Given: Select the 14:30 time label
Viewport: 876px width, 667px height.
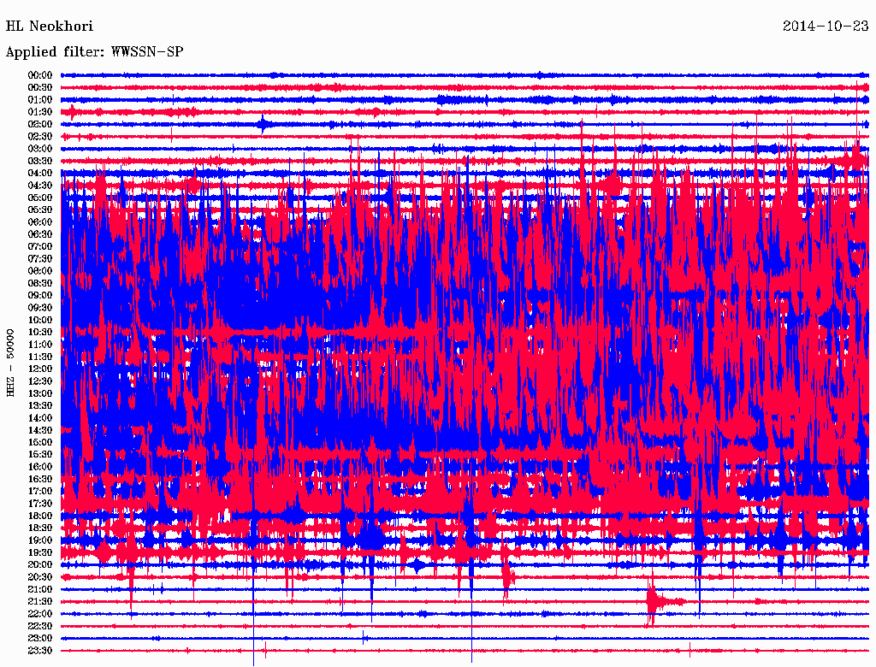Looking at the screenshot, I should point(39,430).
